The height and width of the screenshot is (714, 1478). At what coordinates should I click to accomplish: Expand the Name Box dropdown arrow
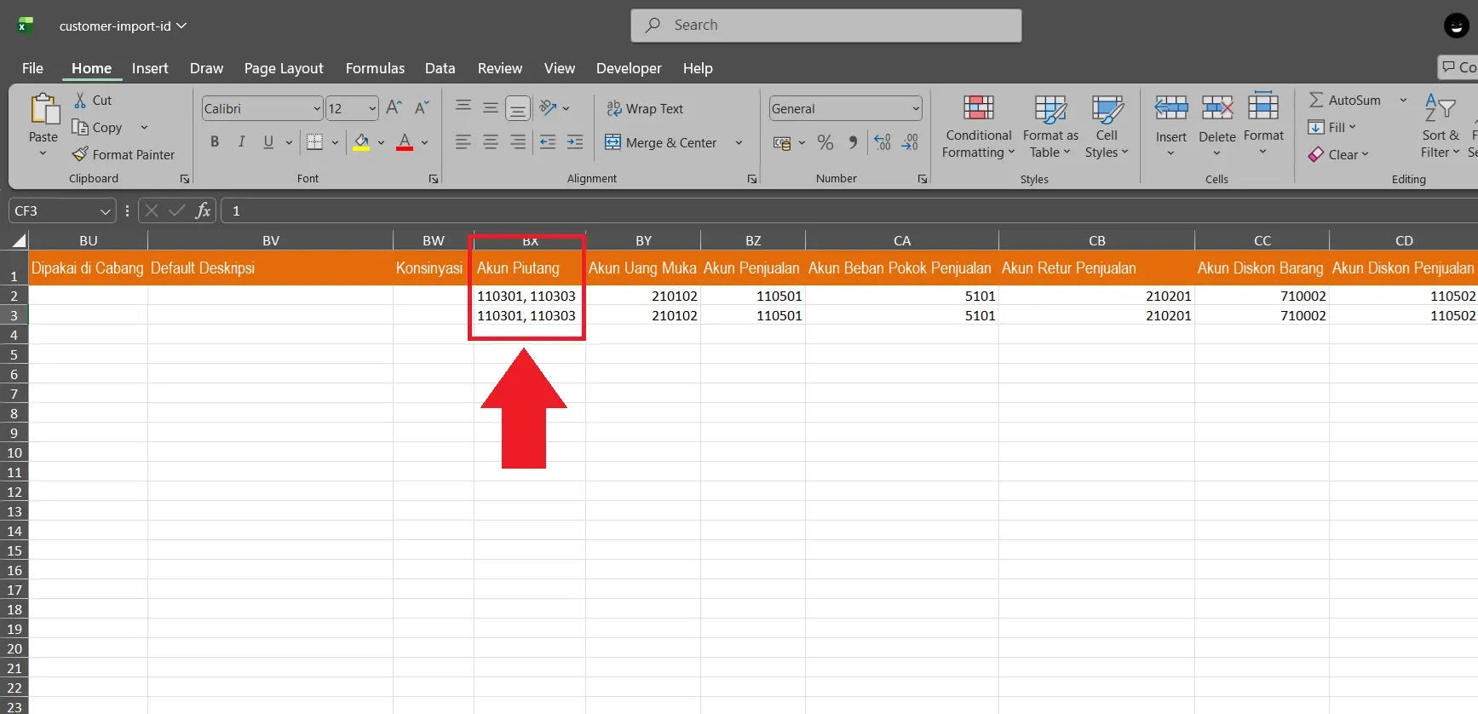point(105,211)
